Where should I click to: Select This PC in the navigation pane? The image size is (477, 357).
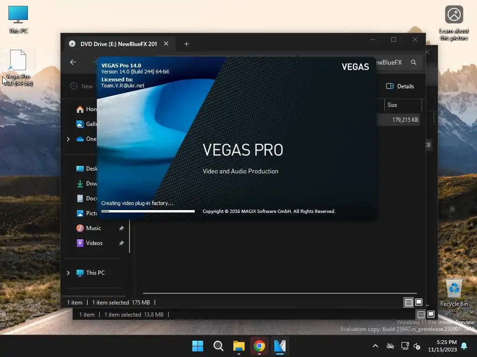[x=91, y=272]
